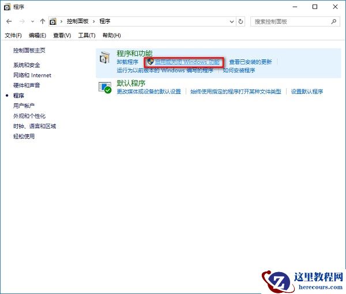The height and width of the screenshot is (294, 346).
Task: Open 外观和个性化 category
Action: (29, 116)
